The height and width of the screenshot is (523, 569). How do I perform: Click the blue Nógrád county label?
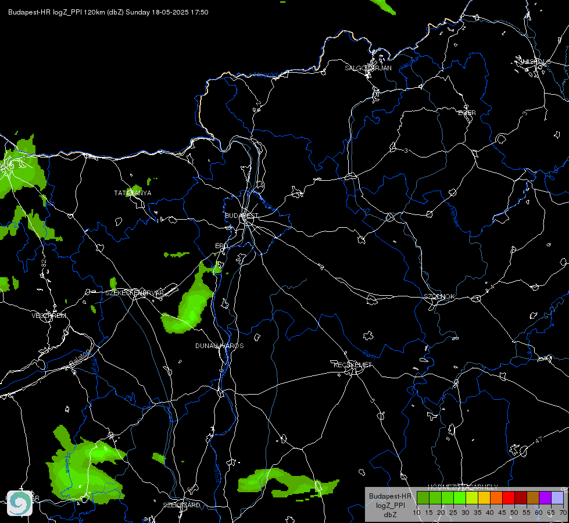[x=266, y=75]
